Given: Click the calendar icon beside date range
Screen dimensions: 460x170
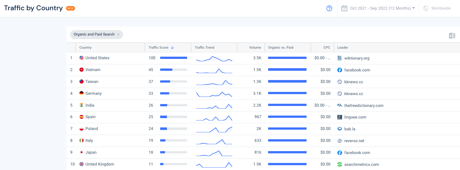Looking at the screenshot, I should click(344, 8).
